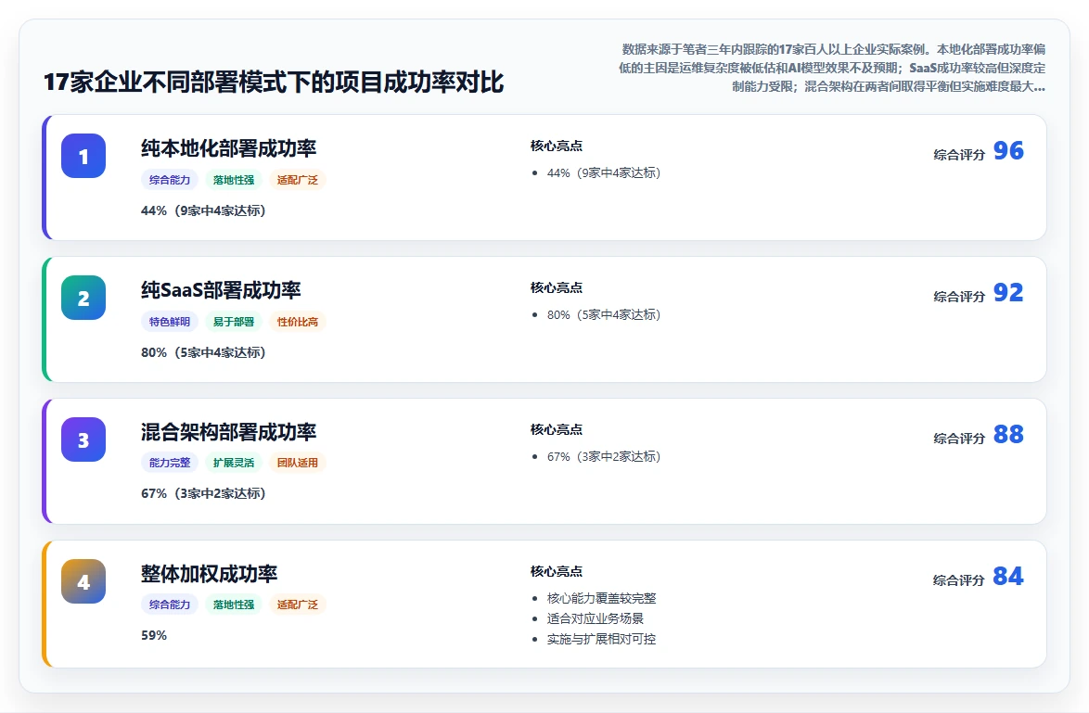Select the 纯本地化部署成功率 card title
The width and height of the screenshot is (1089, 713).
click(x=228, y=147)
